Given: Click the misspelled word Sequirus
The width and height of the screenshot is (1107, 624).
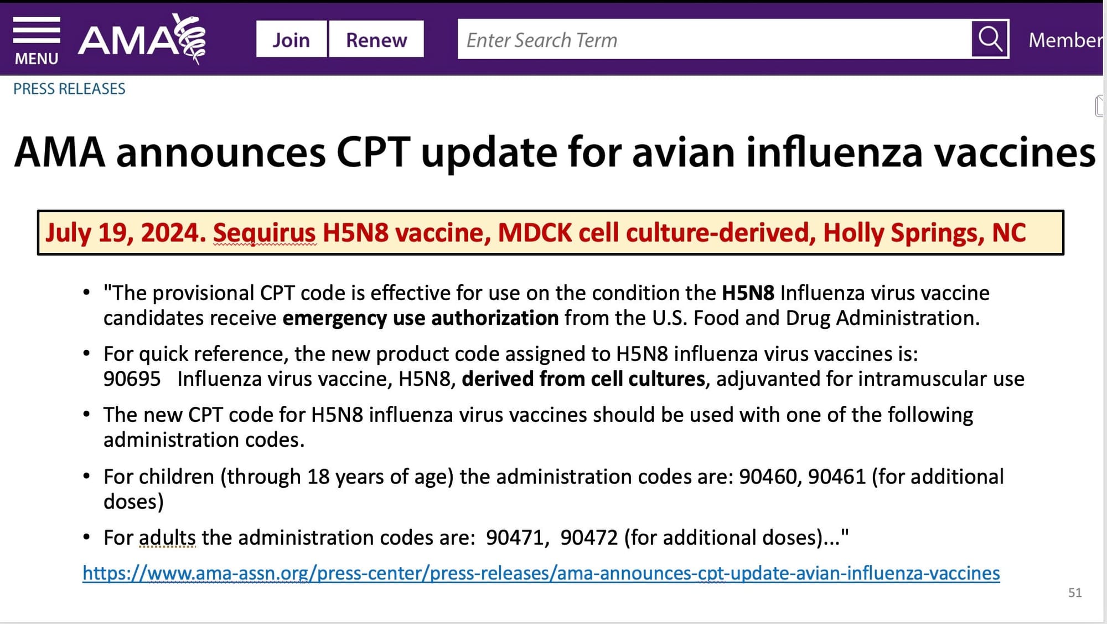Looking at the screenshot, I should pos(265,233).
